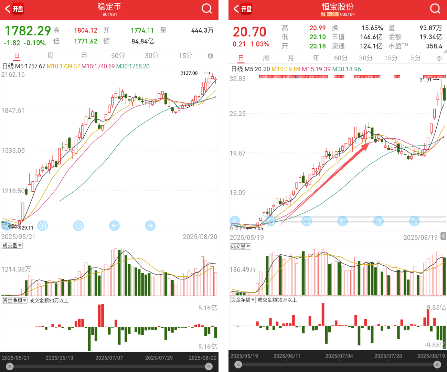The image size is (447, 372).
Task: Go back from the 稳定币 page
Action: coord(8,9)
